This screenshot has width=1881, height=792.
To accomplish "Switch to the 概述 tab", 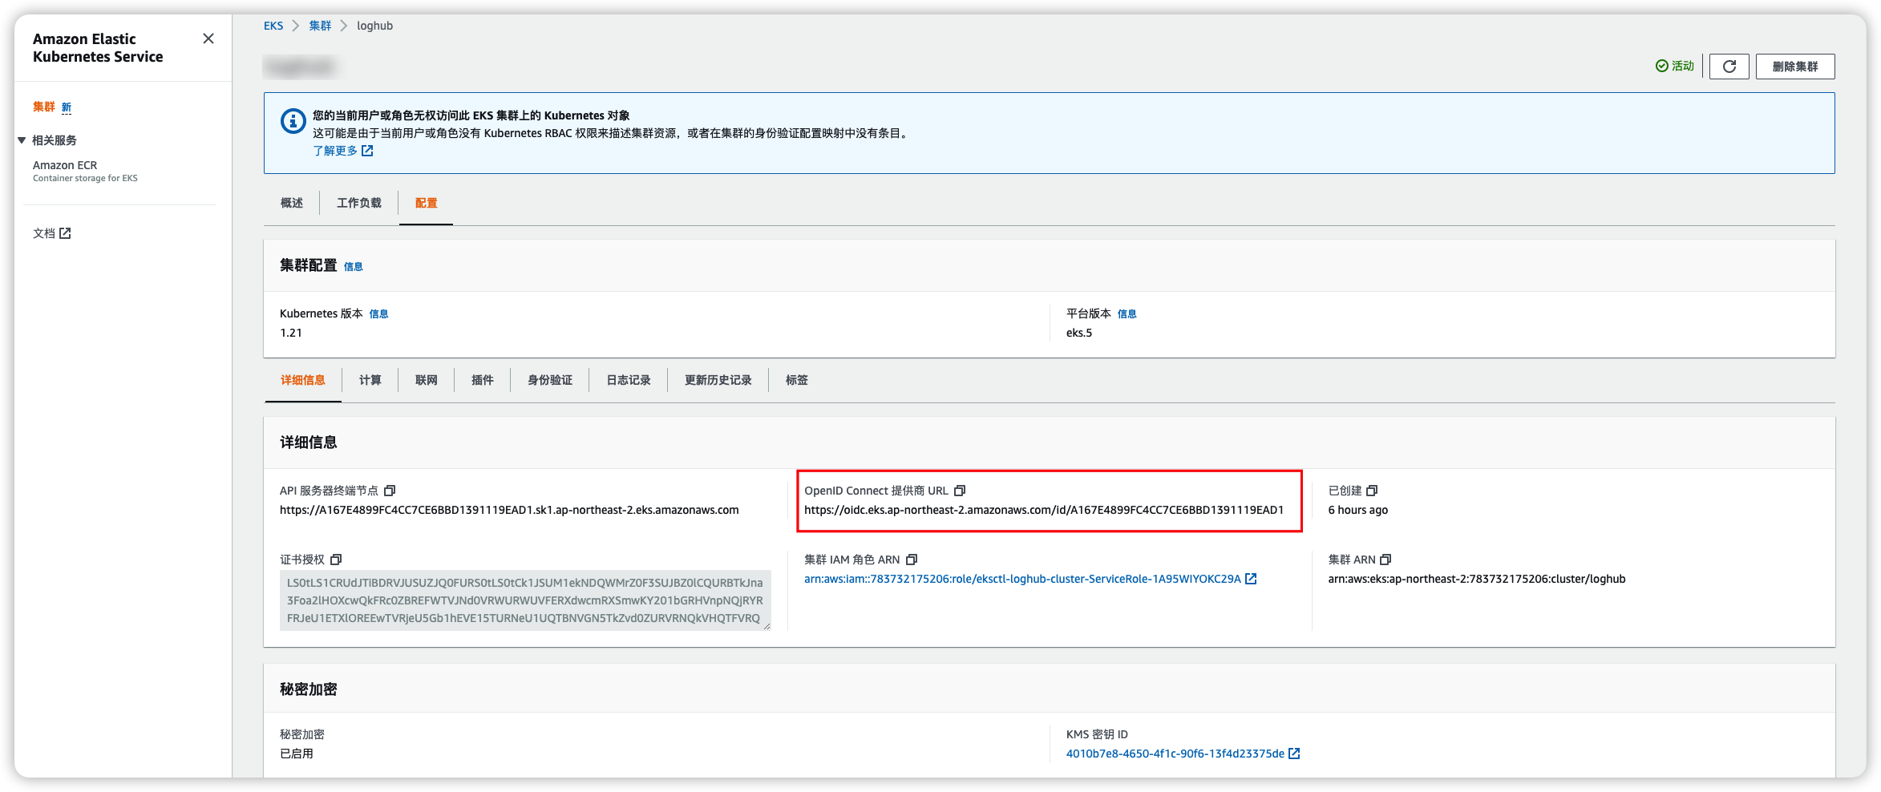I will (x=292, y=203).
